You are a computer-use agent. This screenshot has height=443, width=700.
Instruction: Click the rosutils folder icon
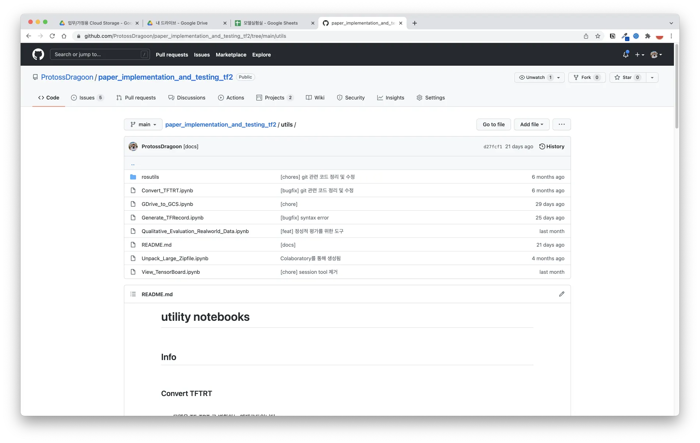[x=133, y=177]
